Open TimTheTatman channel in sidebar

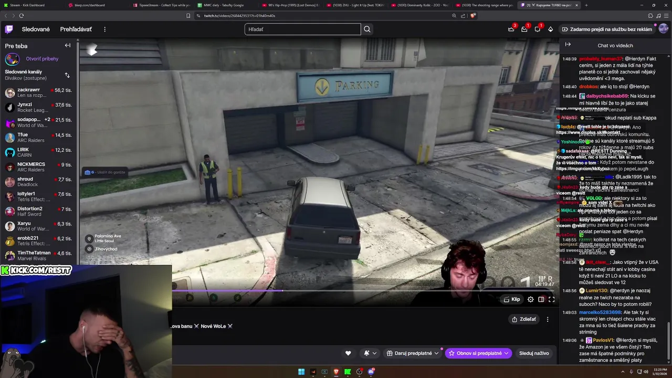(x=39, y=256)
